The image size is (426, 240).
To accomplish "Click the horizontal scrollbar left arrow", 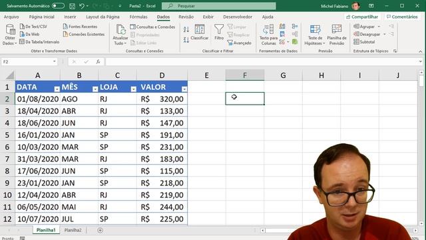I will [x=262, y=231].
